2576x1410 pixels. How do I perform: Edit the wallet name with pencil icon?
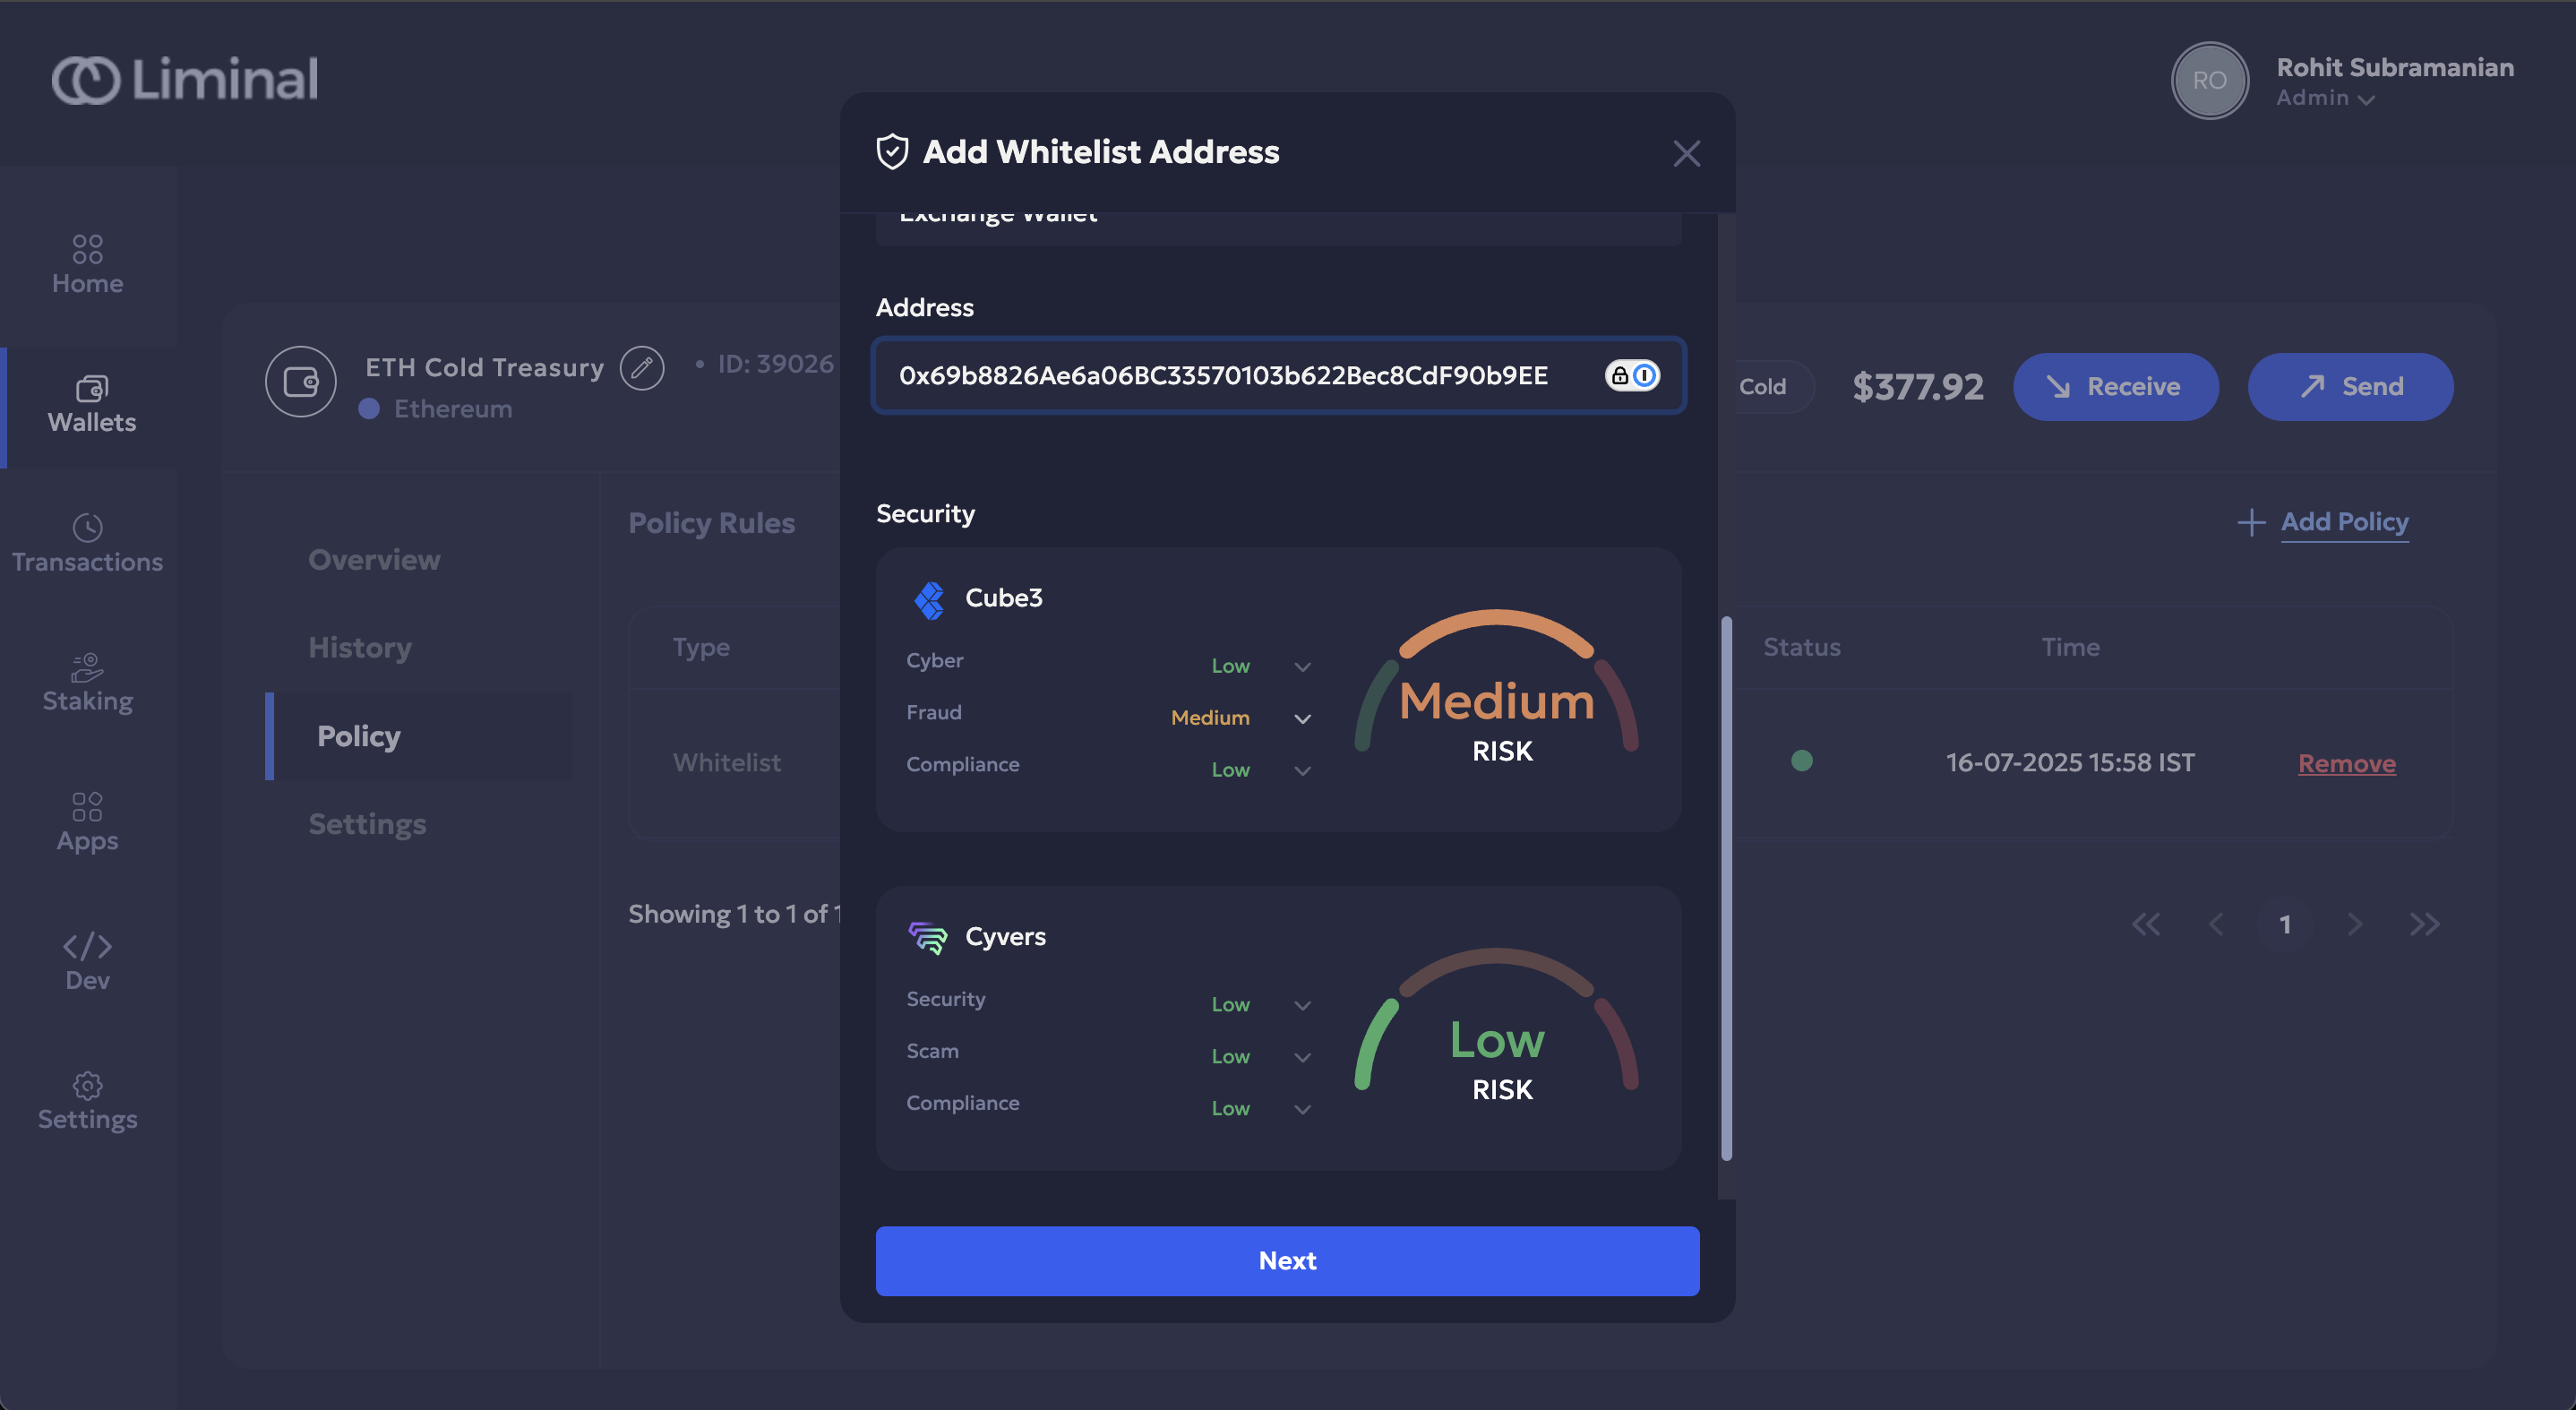642,367
